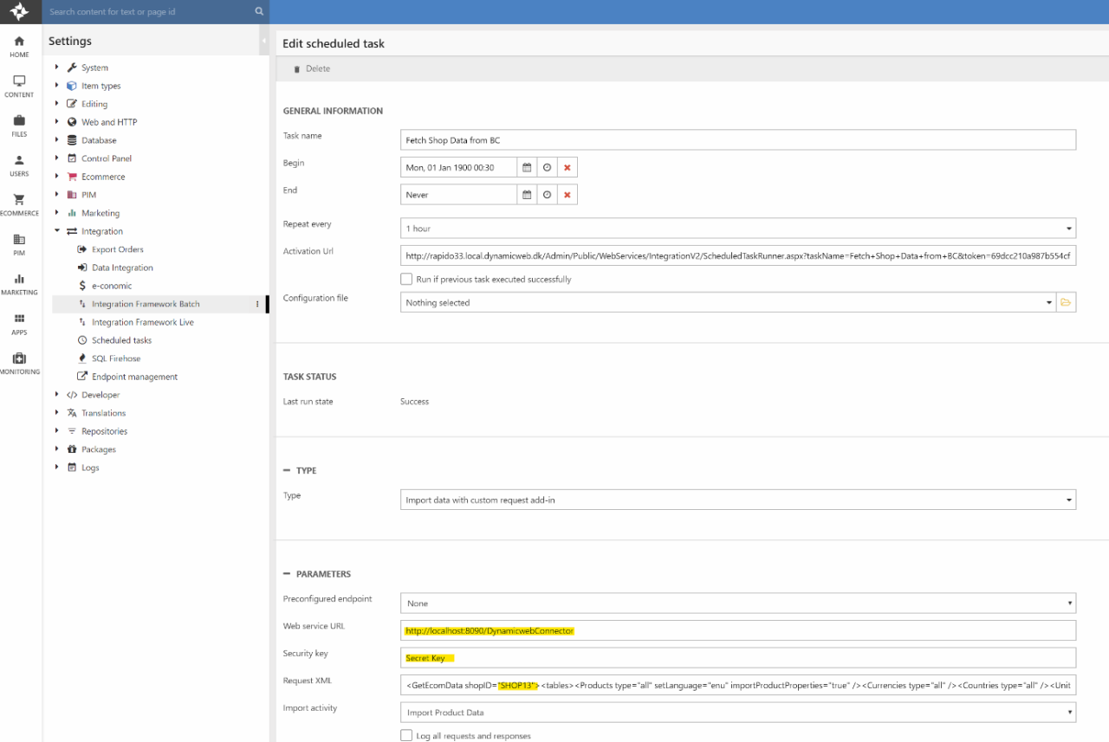Click the Web service URL field

click(x=737, y=630)
